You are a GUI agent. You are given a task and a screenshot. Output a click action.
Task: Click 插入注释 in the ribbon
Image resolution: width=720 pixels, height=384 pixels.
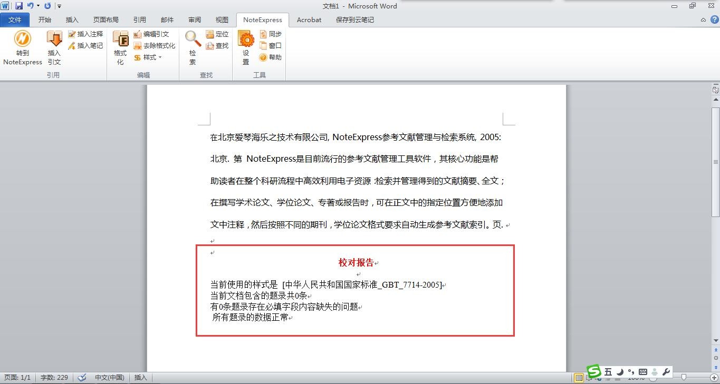click(x=85, y=34)
